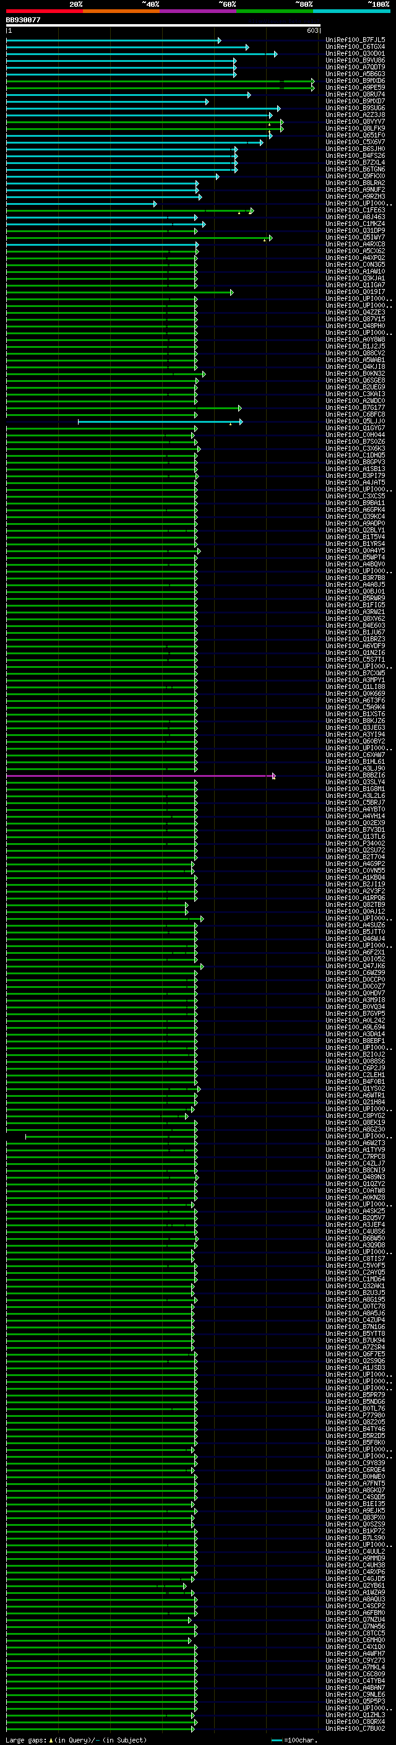The width and height of the screenshot is (396, 1745).
Task: Select UniRef100_Q47JK6 label
Action: click(x=355, y=967)
